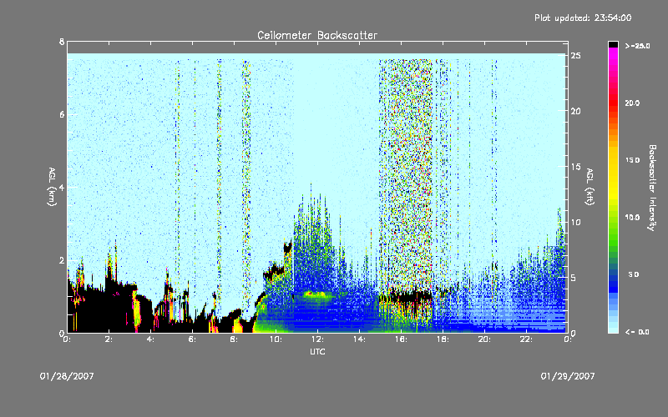Click the "22:" hour tick on UTC axis
668x417 pixels.
point(526,339)
